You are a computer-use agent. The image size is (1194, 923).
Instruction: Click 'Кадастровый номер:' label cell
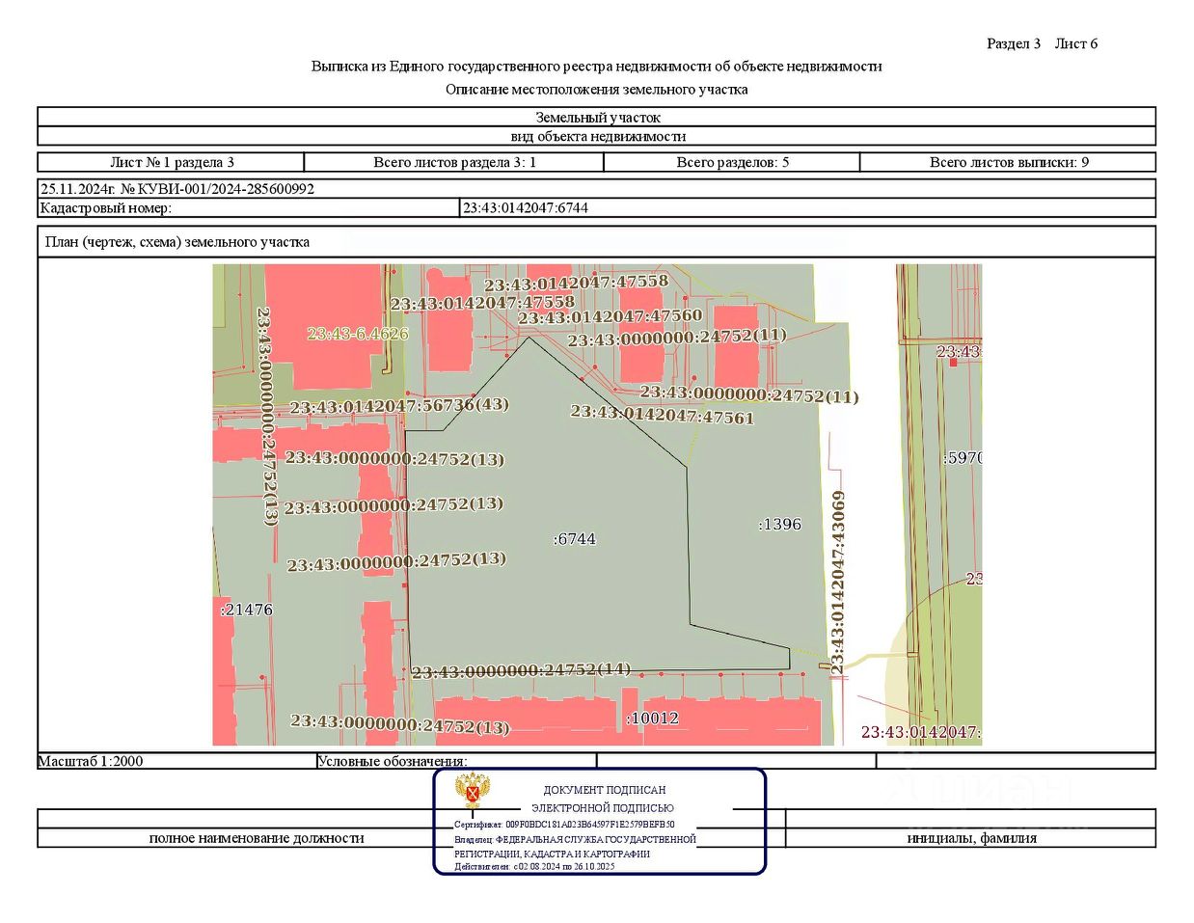coord(250,207)
